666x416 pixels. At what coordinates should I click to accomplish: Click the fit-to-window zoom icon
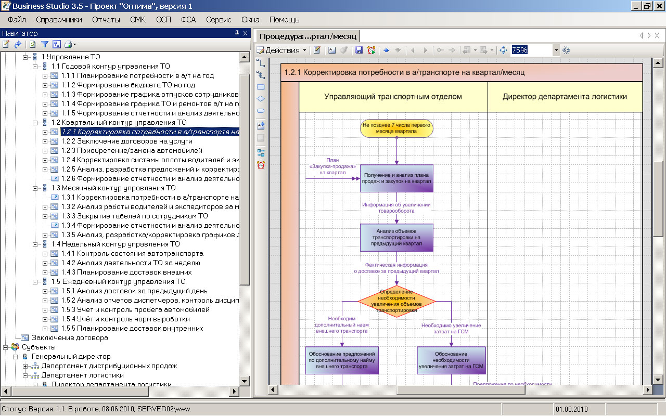(x=503, y=50)
